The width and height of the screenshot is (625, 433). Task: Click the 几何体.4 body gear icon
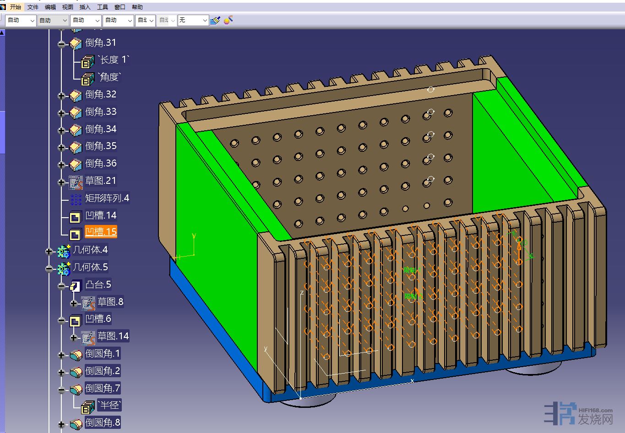[64, 251]
